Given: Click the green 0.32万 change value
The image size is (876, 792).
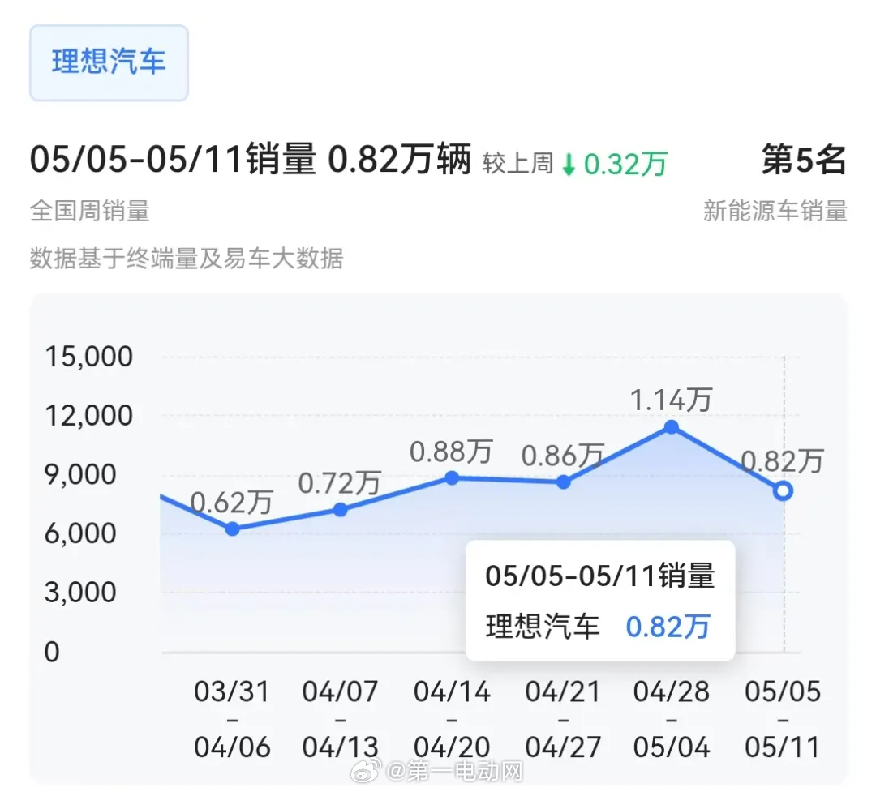Looking at the screenshot, I should (x=625, y=165).
